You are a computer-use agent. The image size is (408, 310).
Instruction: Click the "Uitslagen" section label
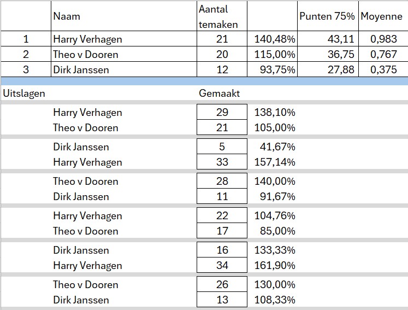pyautogui.click(x=24, y=93)
